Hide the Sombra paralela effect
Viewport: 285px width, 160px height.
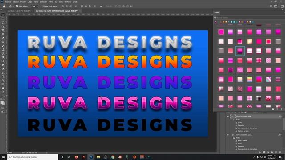pyautogui.click(x=236, y=131)
